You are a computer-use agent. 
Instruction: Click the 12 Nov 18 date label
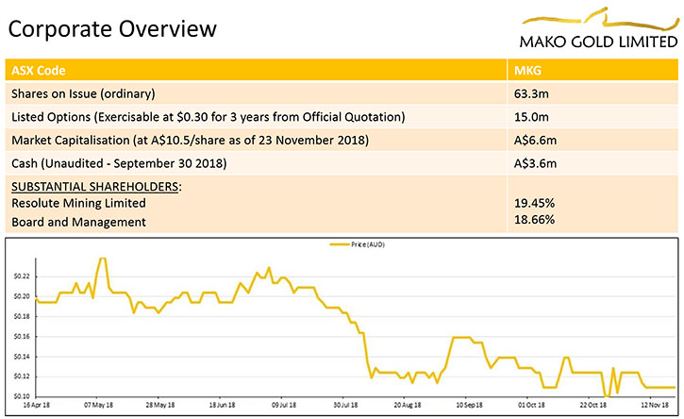tap(655, 405)
